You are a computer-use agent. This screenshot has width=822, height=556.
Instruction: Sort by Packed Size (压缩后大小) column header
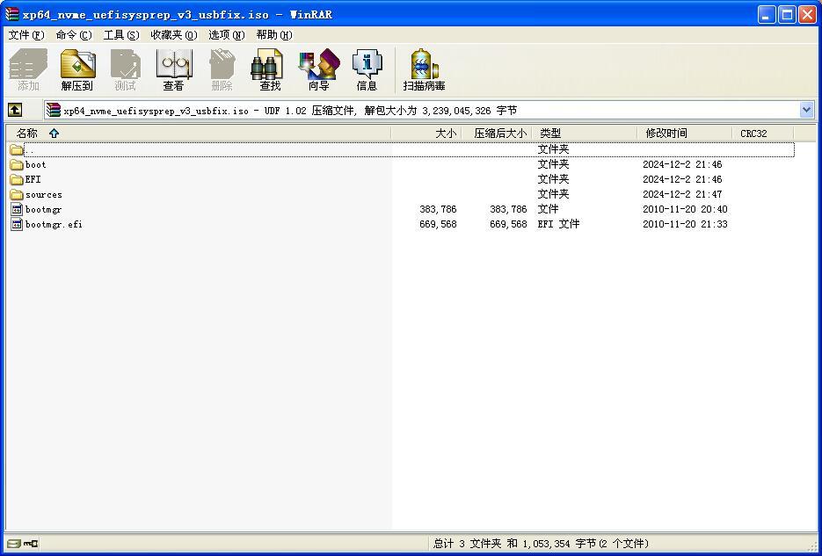(x=497, y=134)
